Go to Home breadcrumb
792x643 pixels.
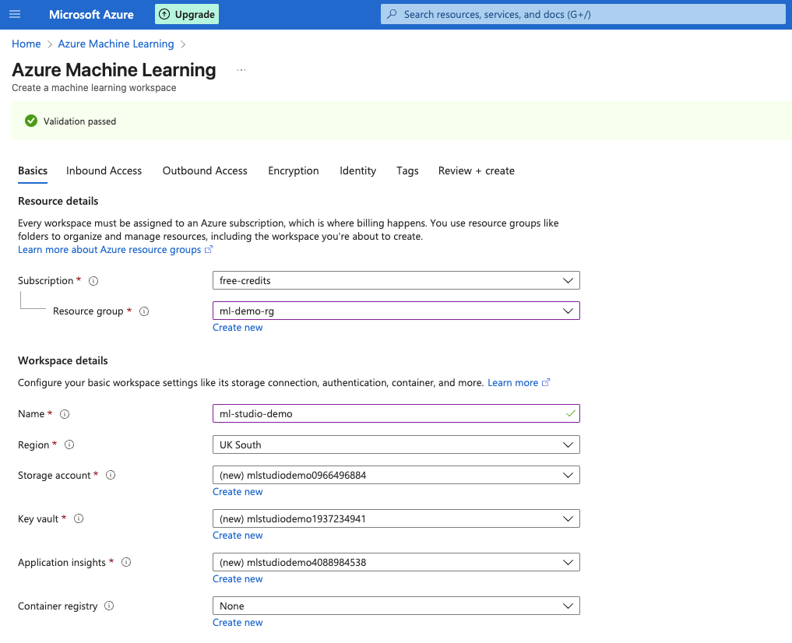(26, 44)
